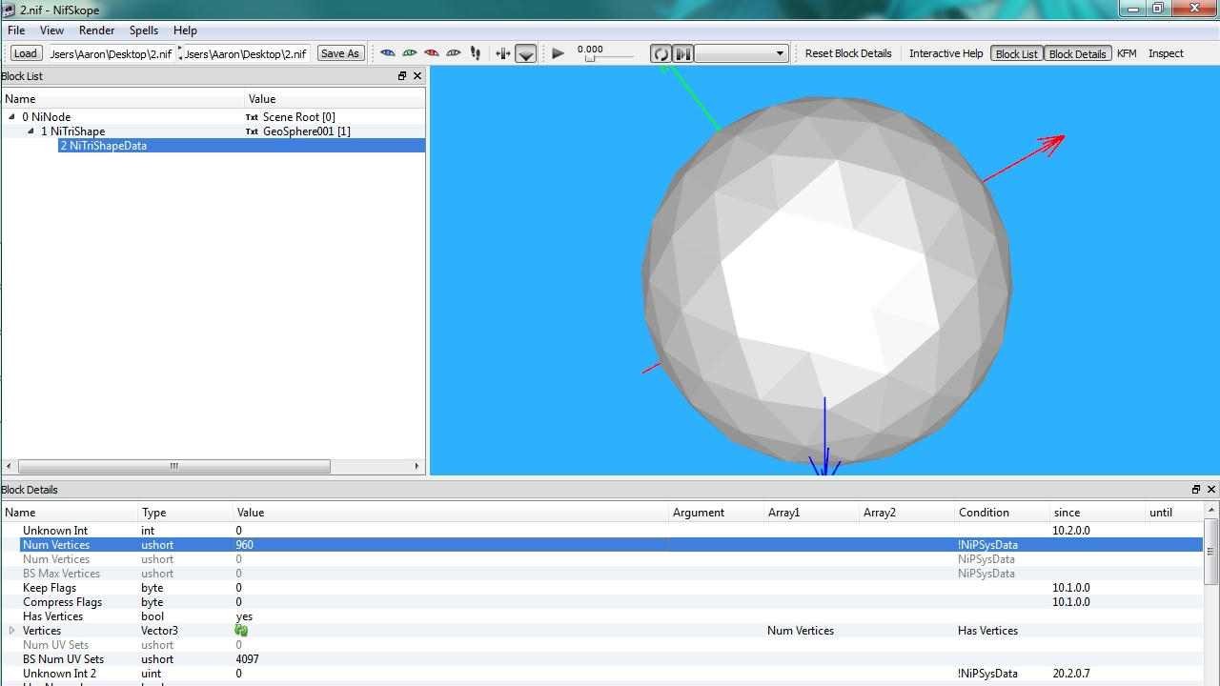Open the Help menu
This screenshot has width=1220, height=686.
pos(185,30)
